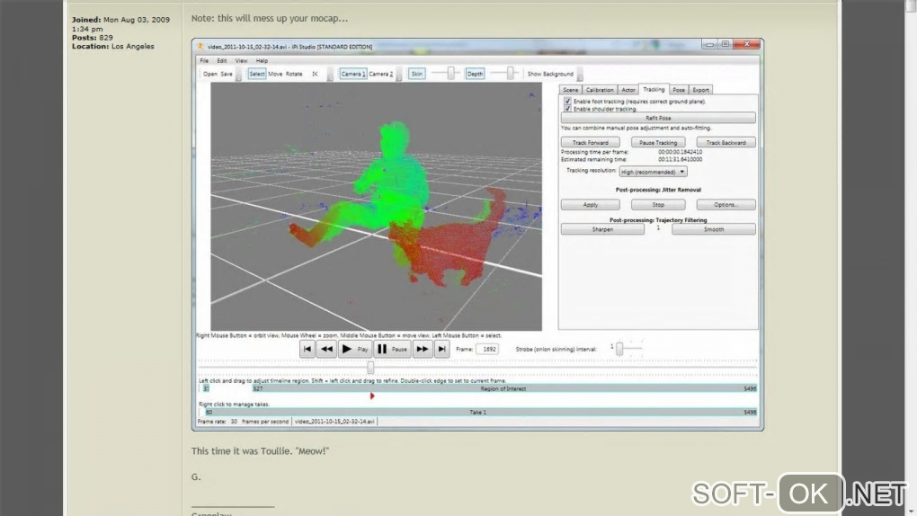Switch to Camera 1 view
Image resolution: width=917 pixels, height=516 pixels.
[x=353, y=75]
